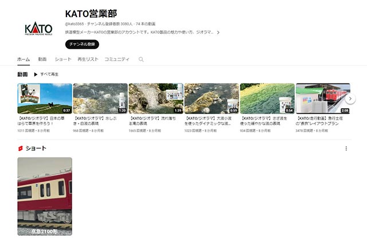This screenshot has height=238, width=367.
Task: Open the 0:54 ripple waves video thumbnail
Action: pos(267,98)
